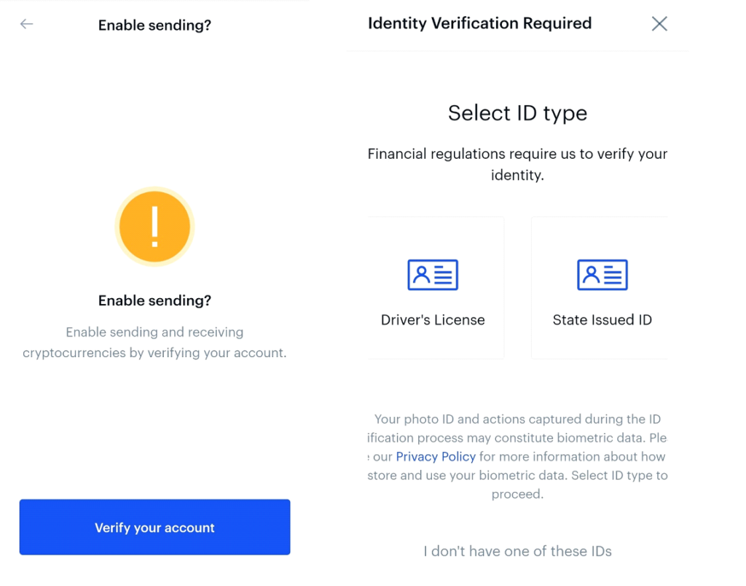The height and width of the screenshot is (586, 746).
Task: Click the Select ID type heading
Action: click(x=518, y=113)
